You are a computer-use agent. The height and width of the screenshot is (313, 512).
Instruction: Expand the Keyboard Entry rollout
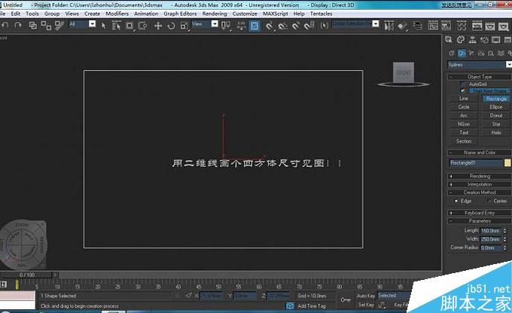pyautogui.click(x=479, y=212)
